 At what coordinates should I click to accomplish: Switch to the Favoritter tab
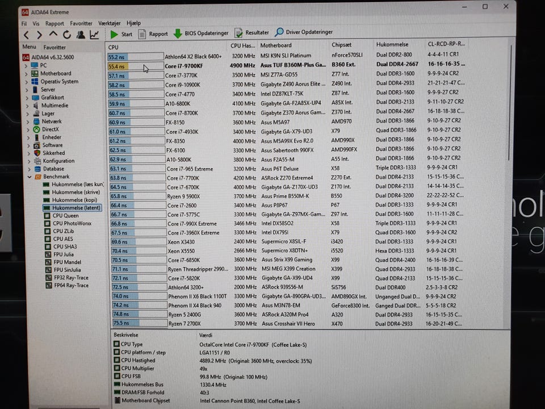click(x=54, y=48)
